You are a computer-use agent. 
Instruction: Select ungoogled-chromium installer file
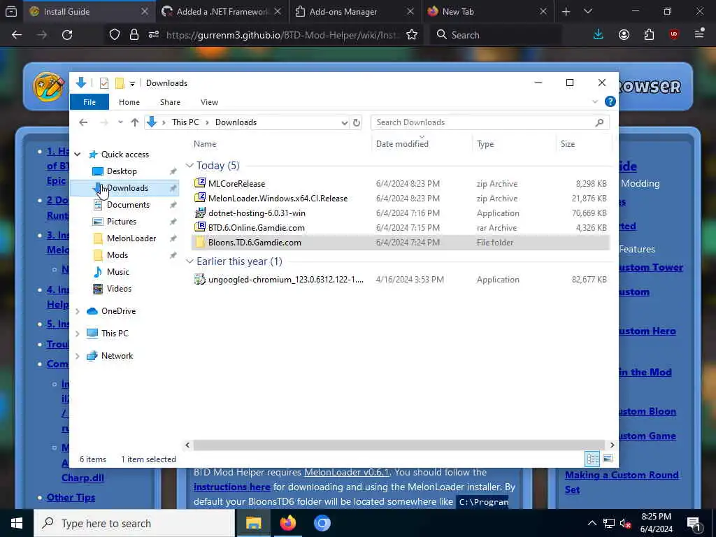286,280
